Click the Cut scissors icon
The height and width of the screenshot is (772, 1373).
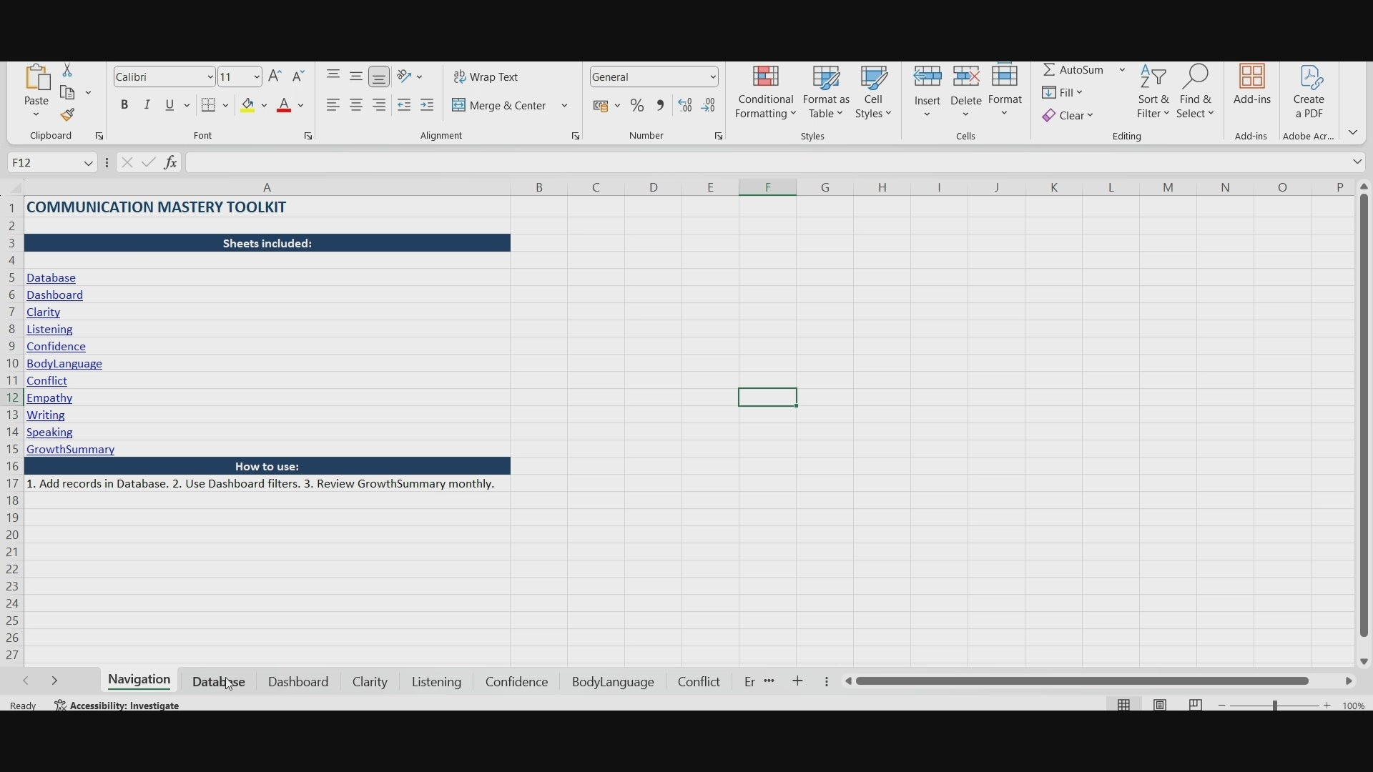click(x=68, y=71)
